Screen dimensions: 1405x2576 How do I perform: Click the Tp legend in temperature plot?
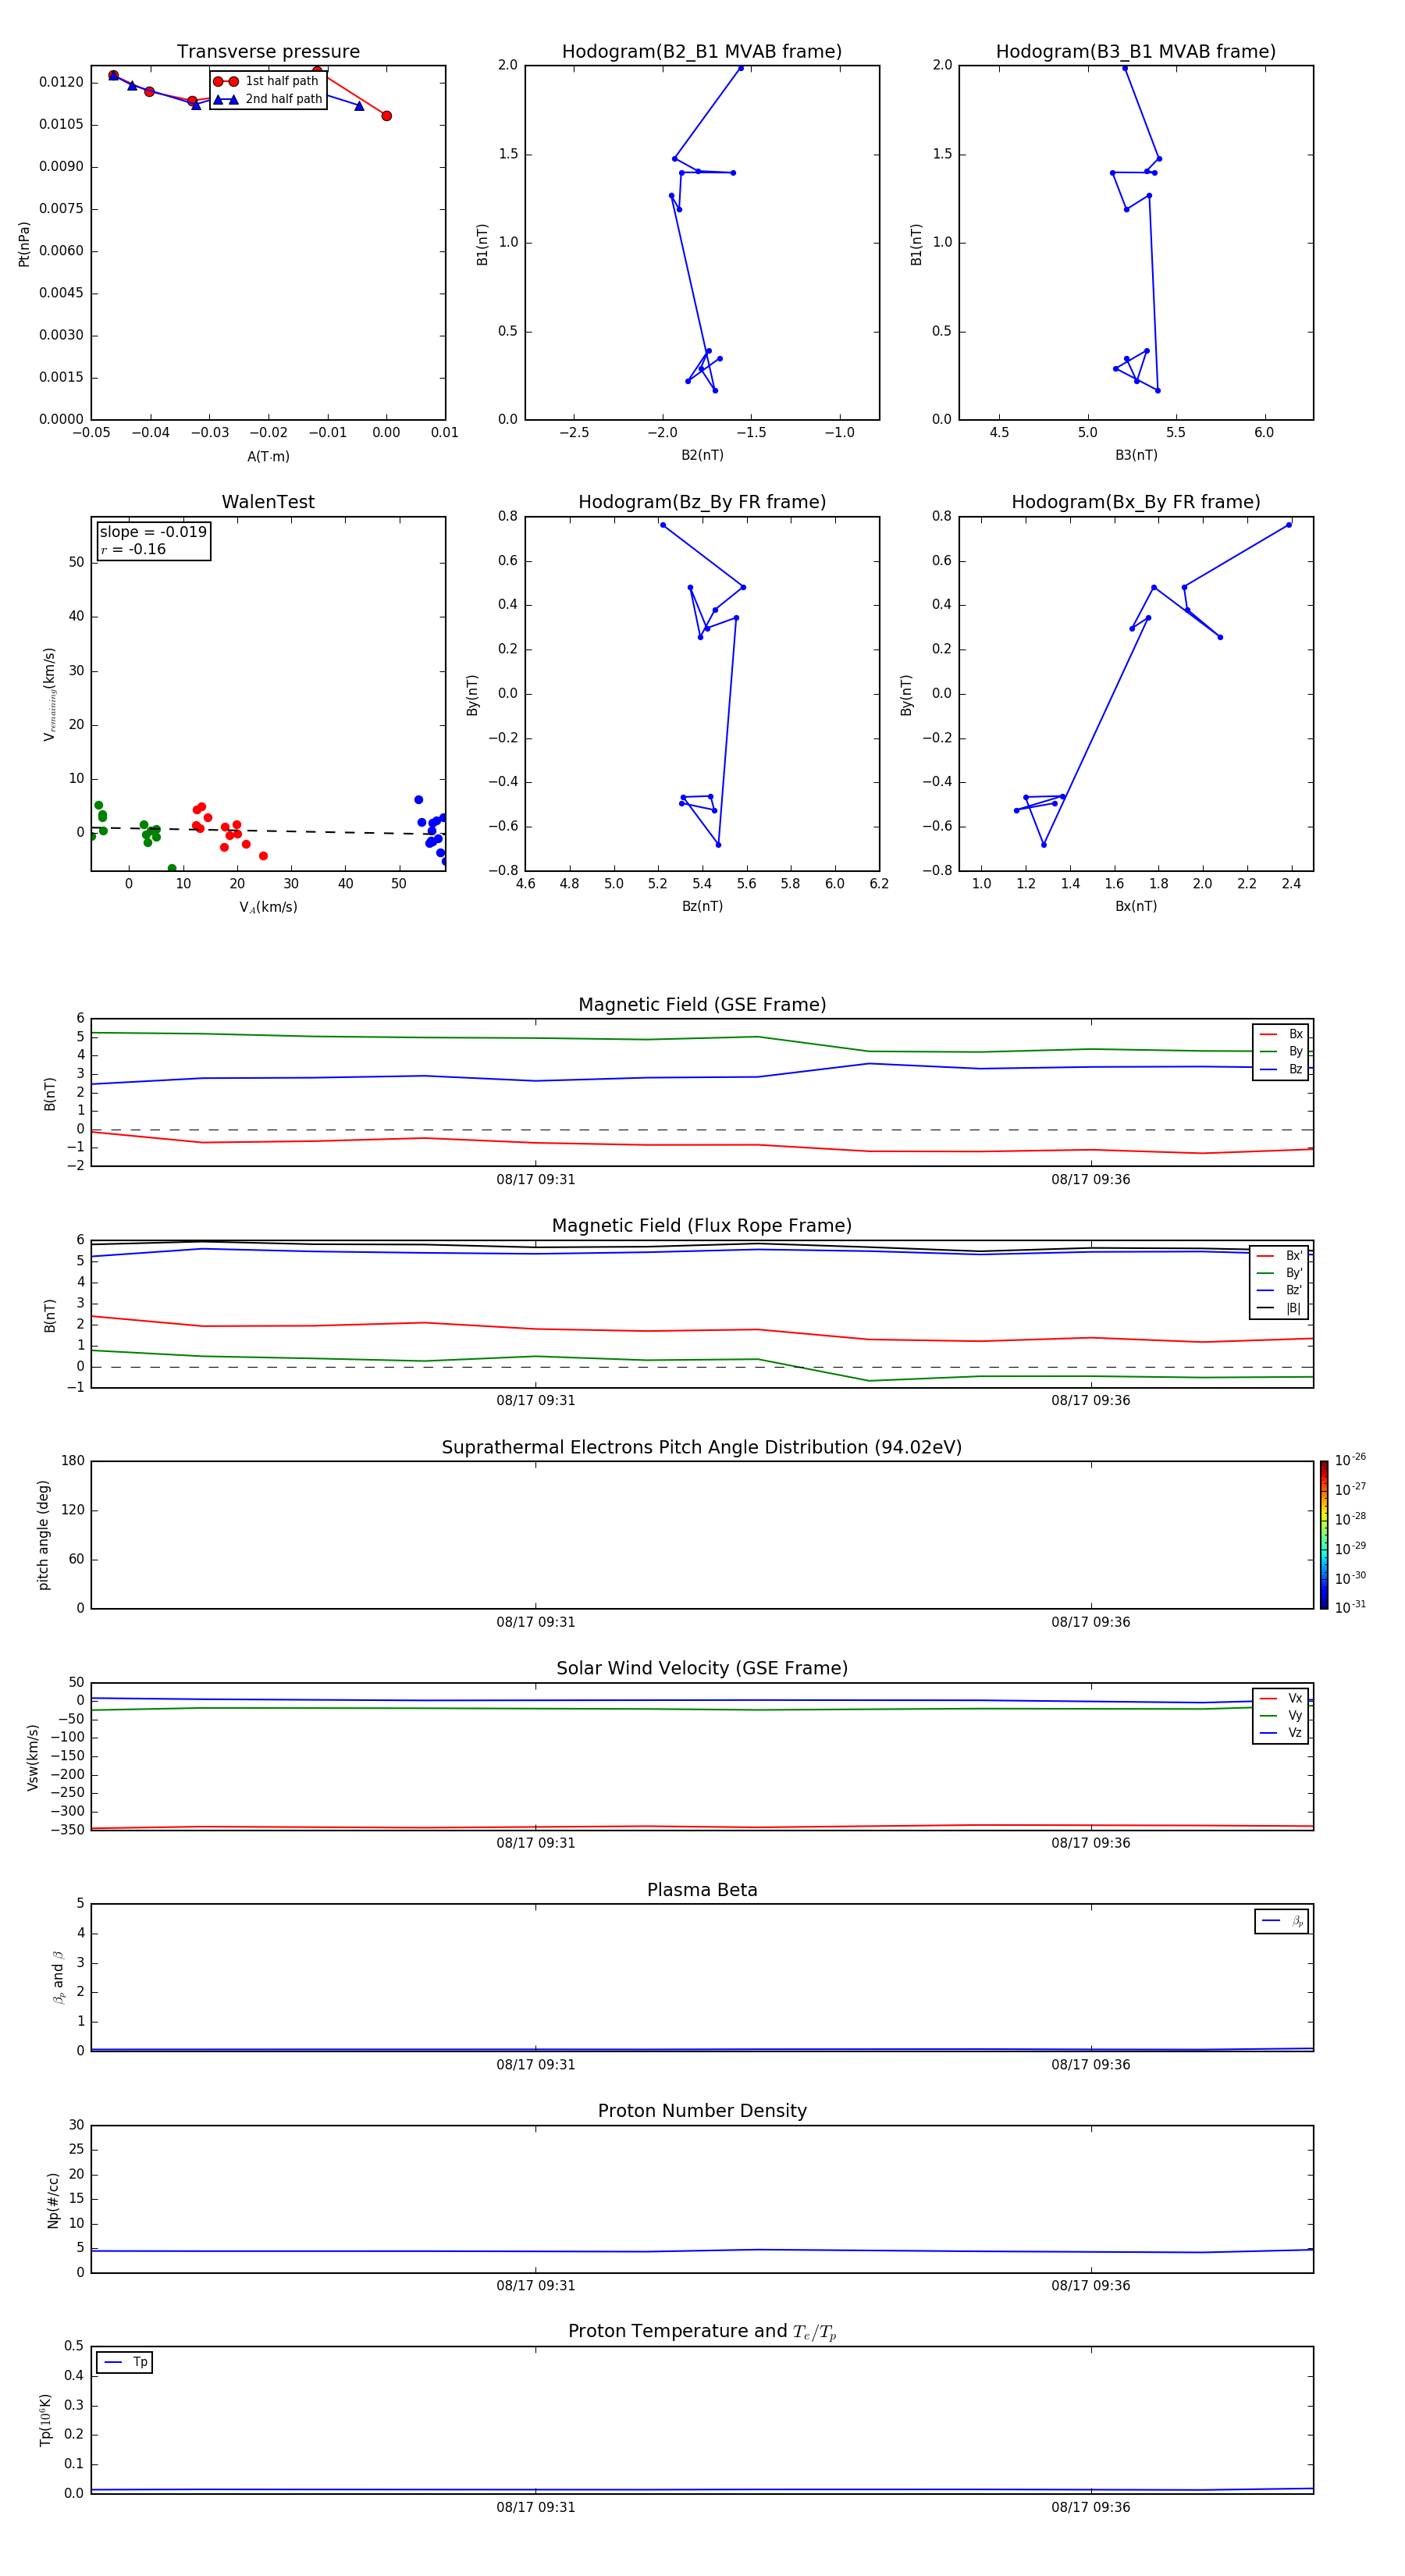click(x=125, y=2362)
